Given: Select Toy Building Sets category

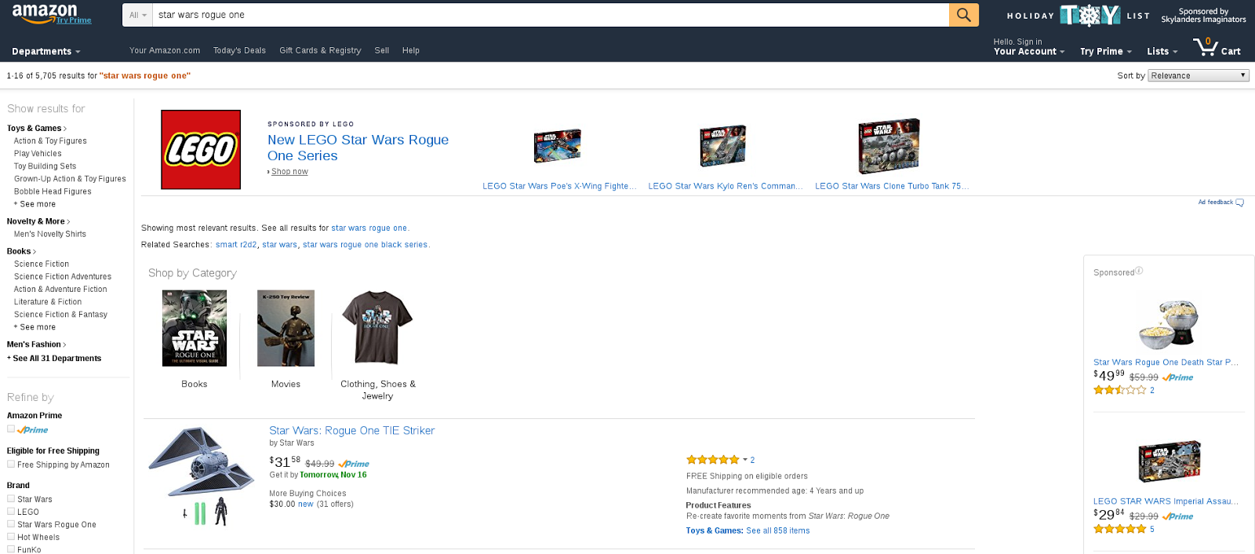Looking at the screenshot, I should (x=45, y=166).
